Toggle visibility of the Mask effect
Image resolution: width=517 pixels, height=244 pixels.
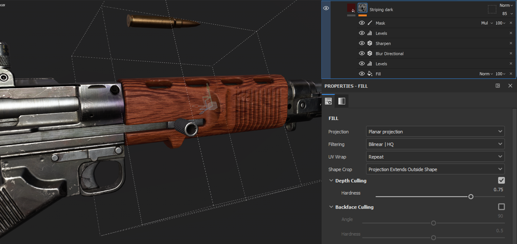(x=362, y=23)
